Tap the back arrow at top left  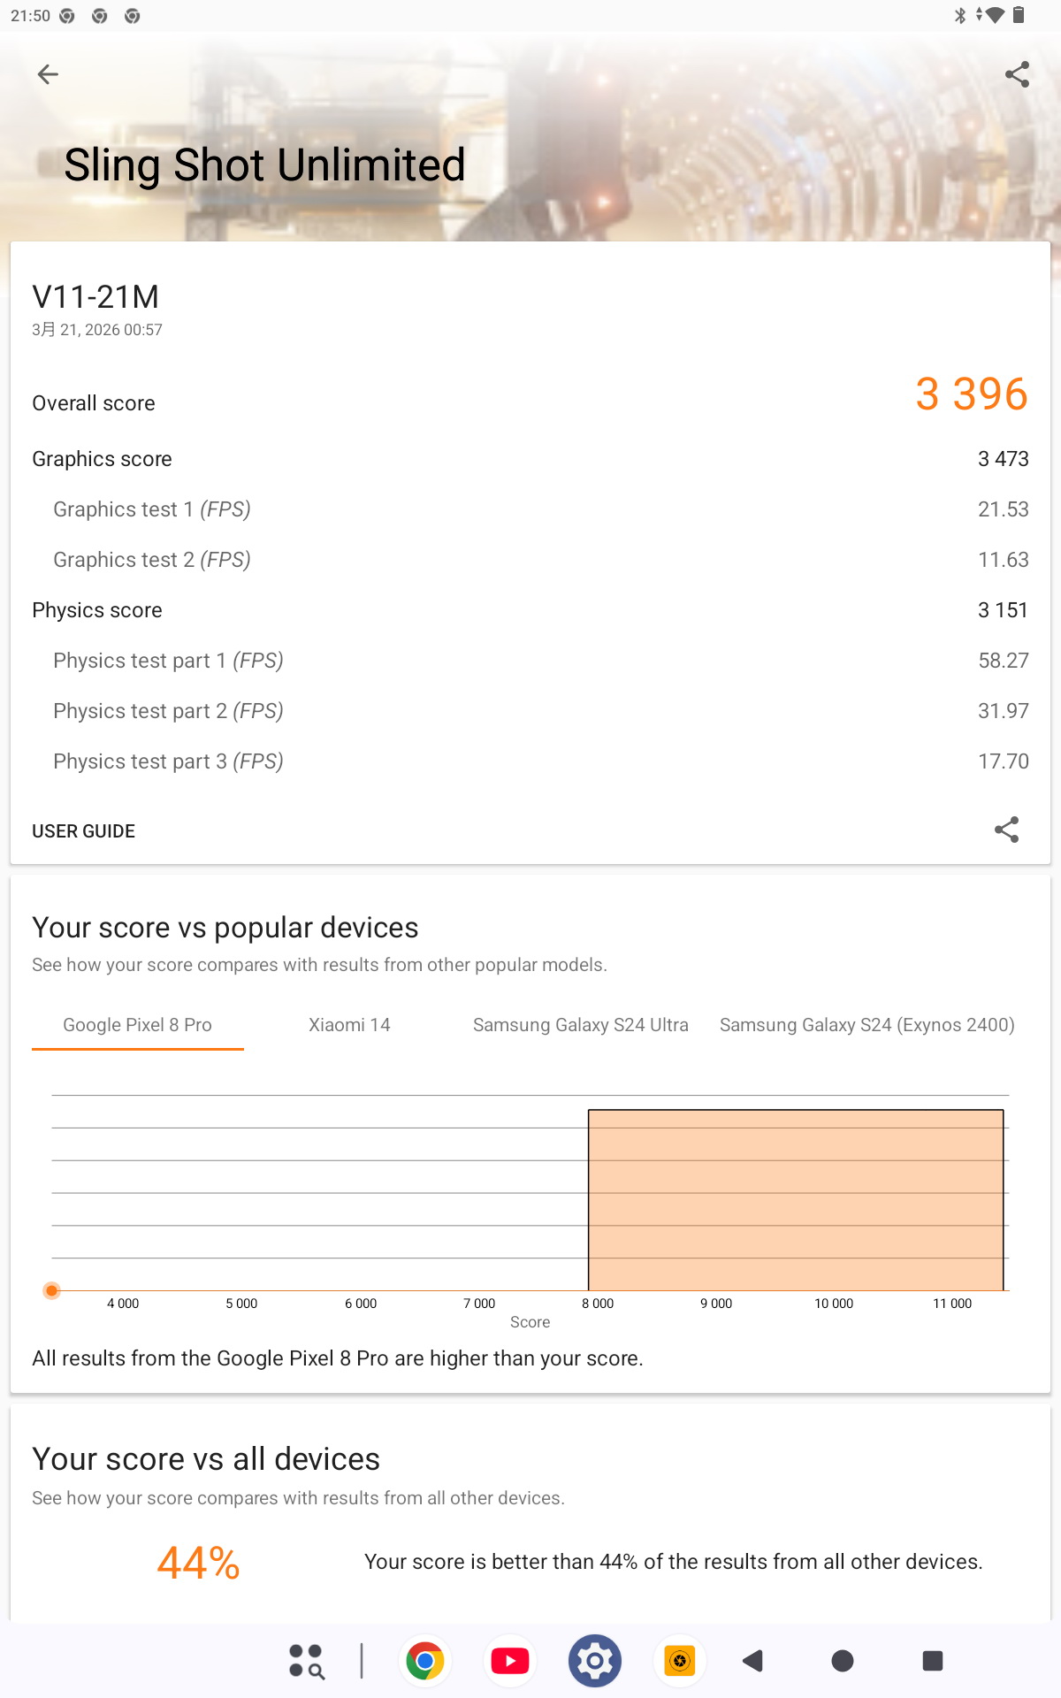click(x=48, y=74)
